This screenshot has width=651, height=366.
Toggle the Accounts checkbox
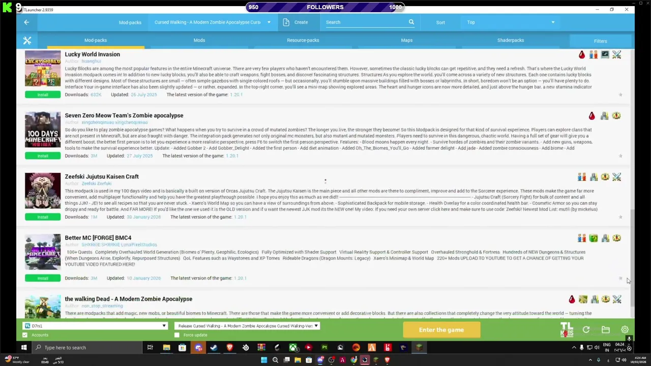(x=25, y=335)
